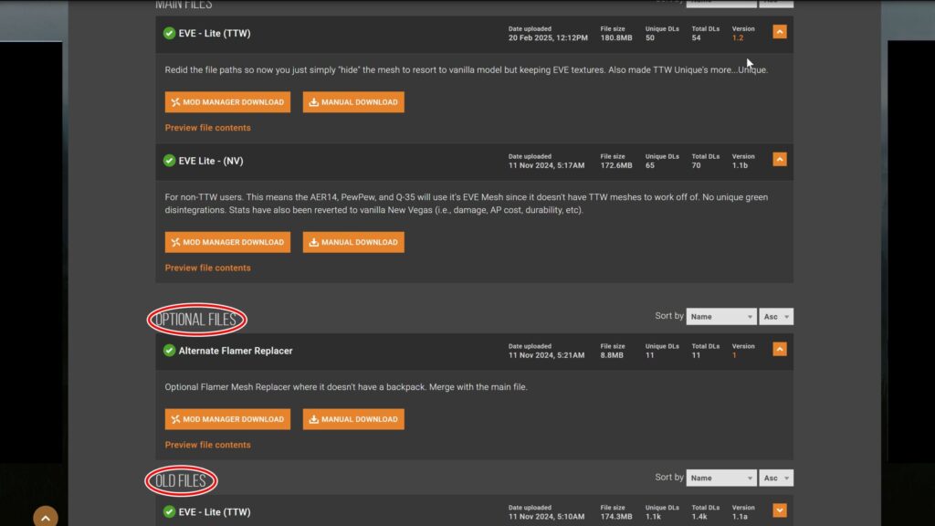This screenshot has height=526, width=935.
Task: Click green checkmark beside Alternate Flamer Replacer
Action: [x=169, y=351]
